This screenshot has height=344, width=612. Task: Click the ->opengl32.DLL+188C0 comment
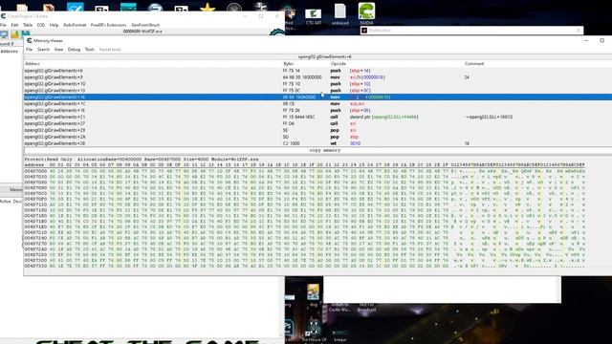[x=489, y=117]
